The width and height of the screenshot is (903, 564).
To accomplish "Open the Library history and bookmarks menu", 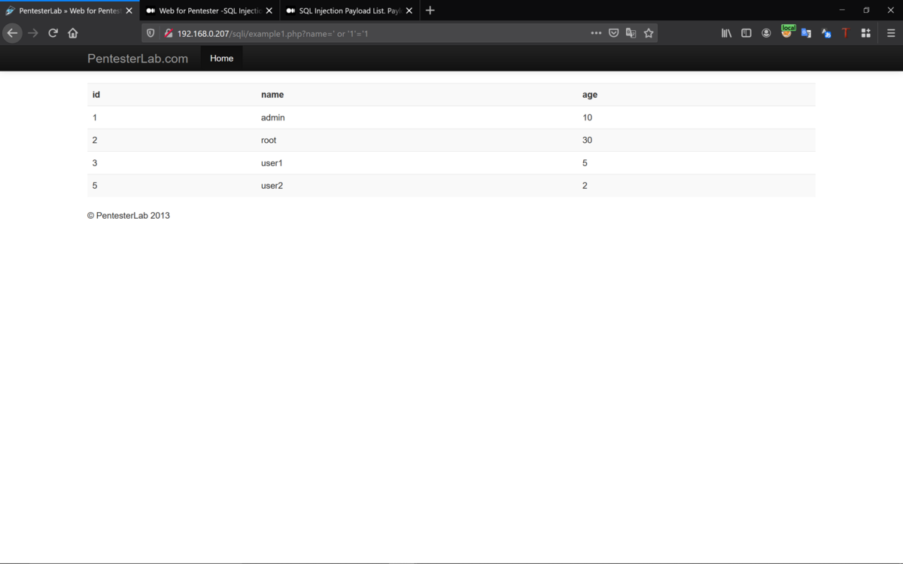I will (x=726, y=33).
